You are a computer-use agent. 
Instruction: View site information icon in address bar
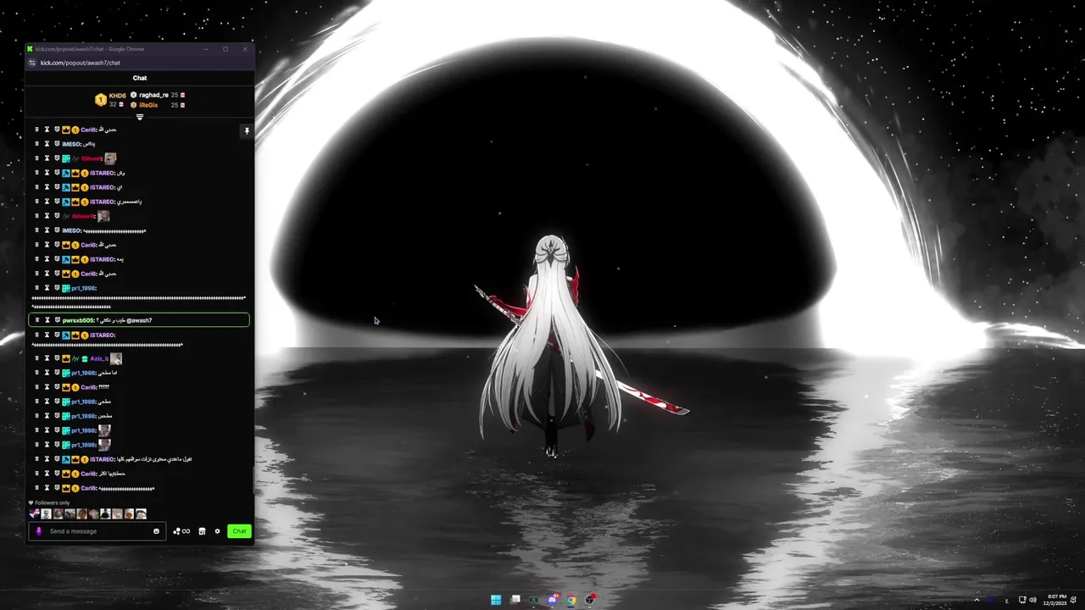pyautogui.click(x=32, y=63)
